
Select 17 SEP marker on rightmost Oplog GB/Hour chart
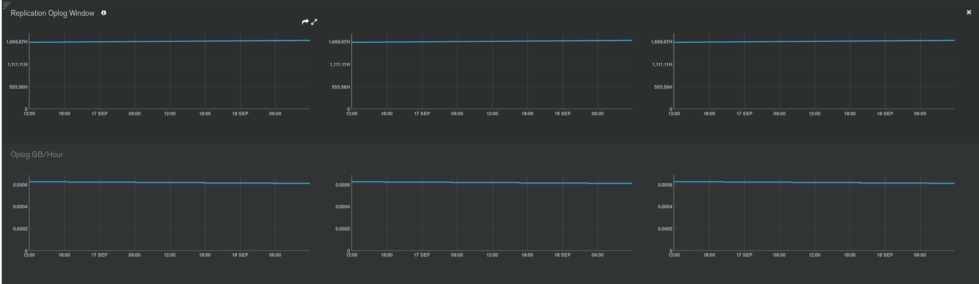pos(744,255)
